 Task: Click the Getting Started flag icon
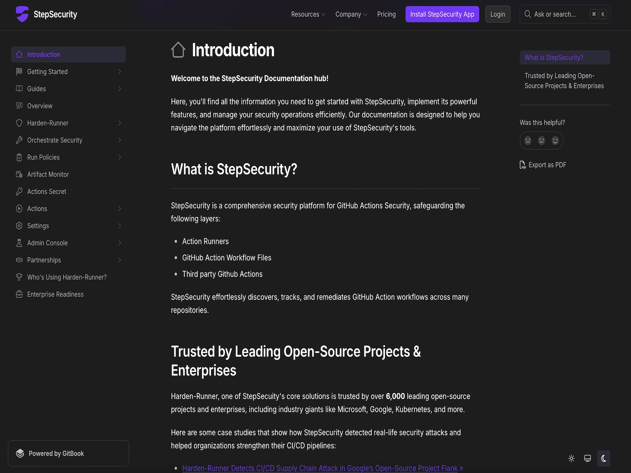pos(19,71)
